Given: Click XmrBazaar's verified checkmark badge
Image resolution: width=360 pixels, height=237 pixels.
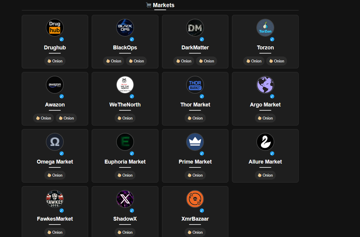Looking at the screenshot, I should [202, 211].
